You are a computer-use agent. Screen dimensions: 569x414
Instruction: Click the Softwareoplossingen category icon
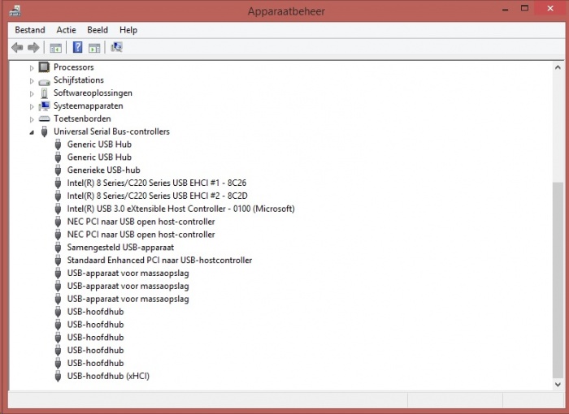44,93
